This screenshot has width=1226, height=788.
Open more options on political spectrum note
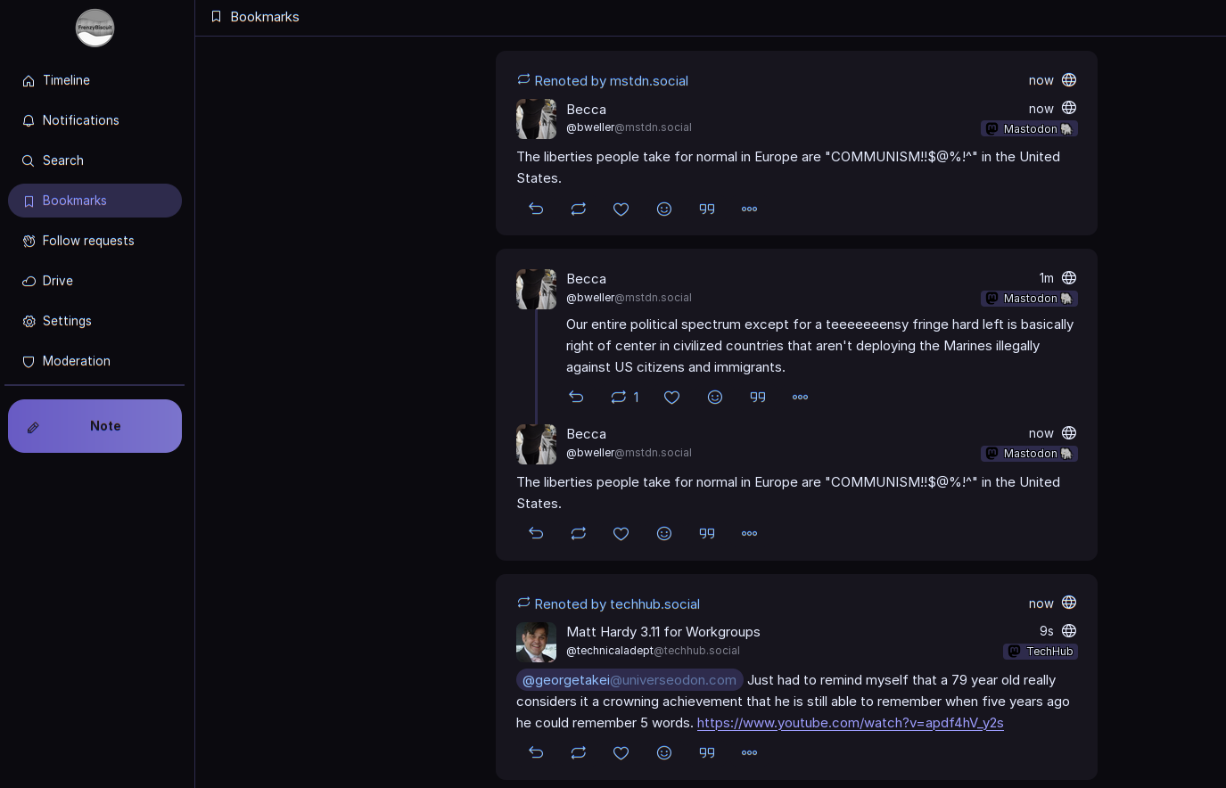click(801, 397)
